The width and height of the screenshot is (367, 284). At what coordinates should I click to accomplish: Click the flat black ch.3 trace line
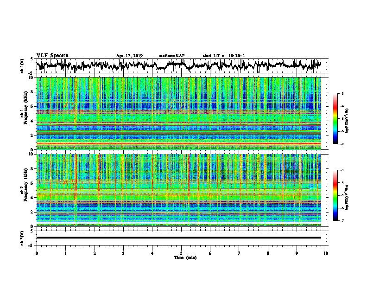coord(179,238)
